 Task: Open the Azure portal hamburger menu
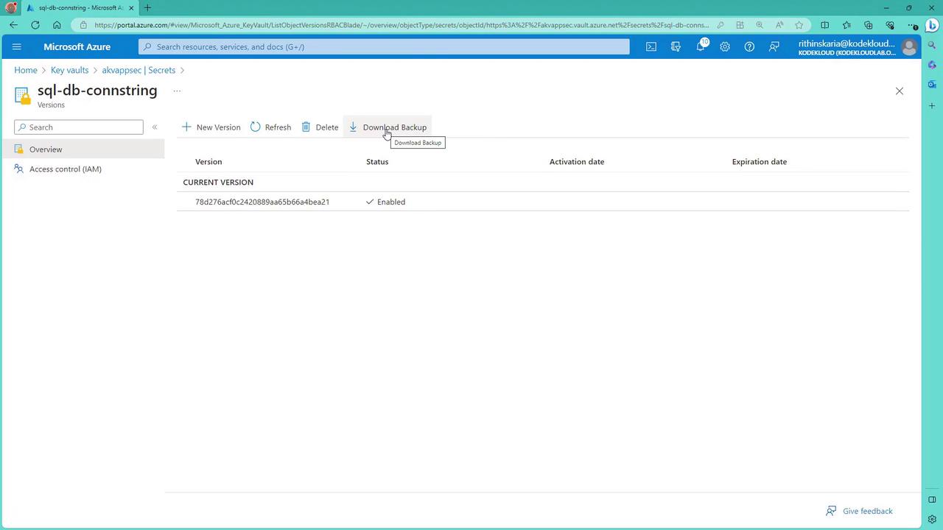(x=17, y=46)
